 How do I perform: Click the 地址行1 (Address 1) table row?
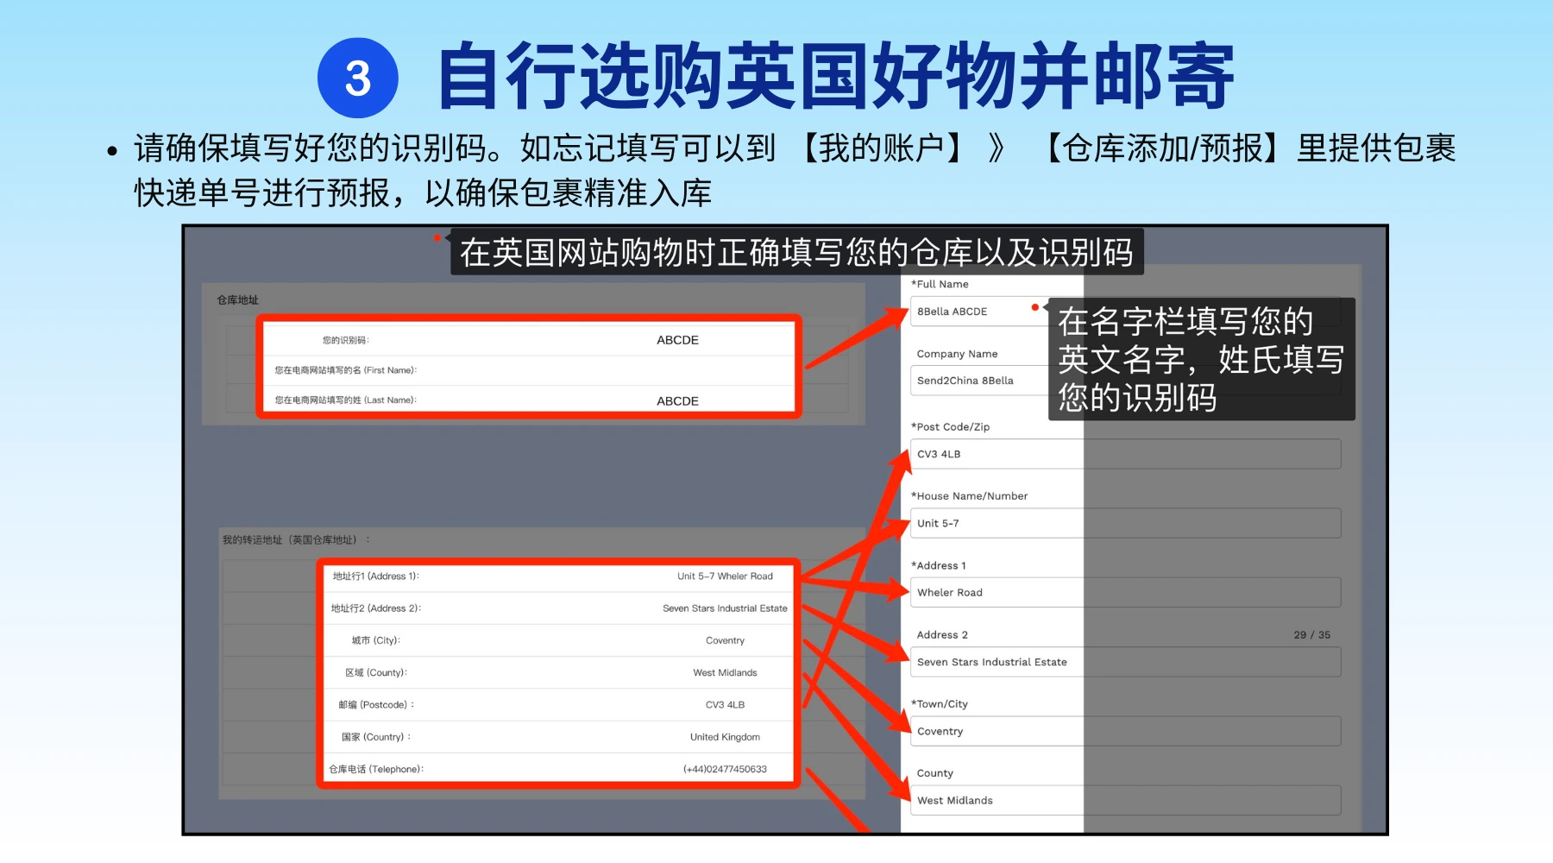tap(558, 576)
